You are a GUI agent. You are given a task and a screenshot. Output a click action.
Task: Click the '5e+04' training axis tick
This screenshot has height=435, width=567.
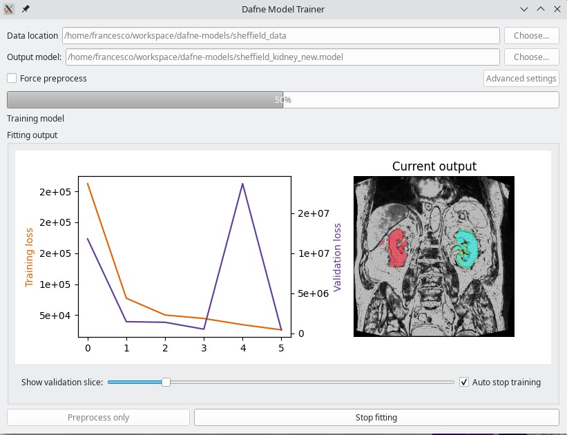tap(55, 316)
